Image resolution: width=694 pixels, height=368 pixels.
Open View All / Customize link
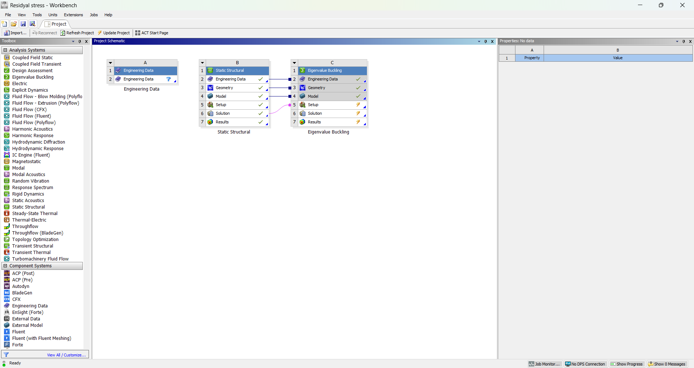[66, 355]
